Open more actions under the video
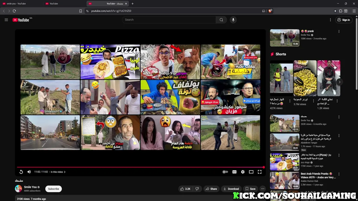 263,189
